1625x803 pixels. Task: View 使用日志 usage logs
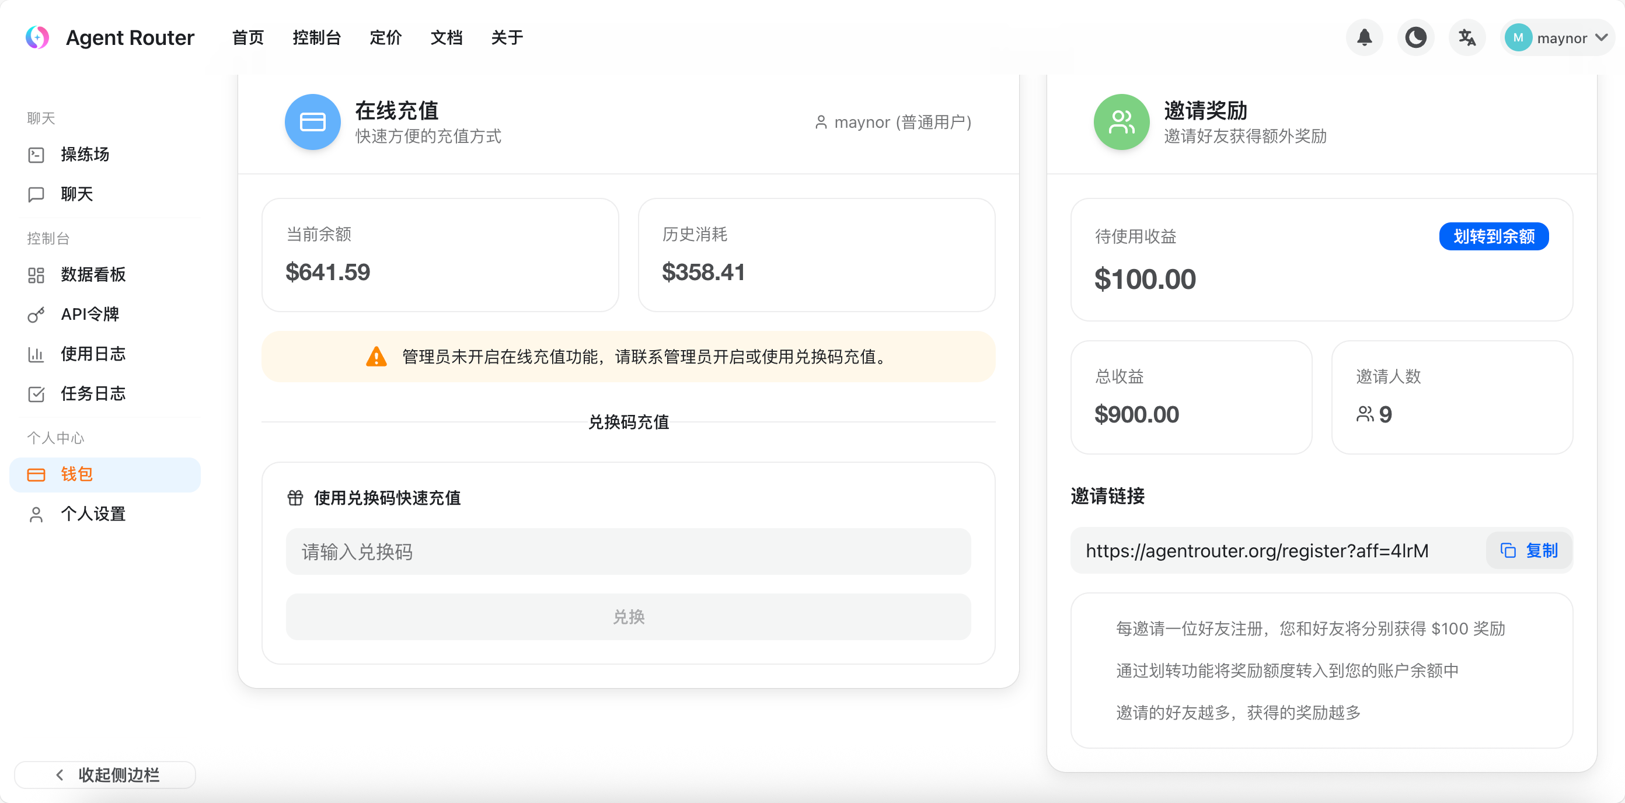click(93, 354)
